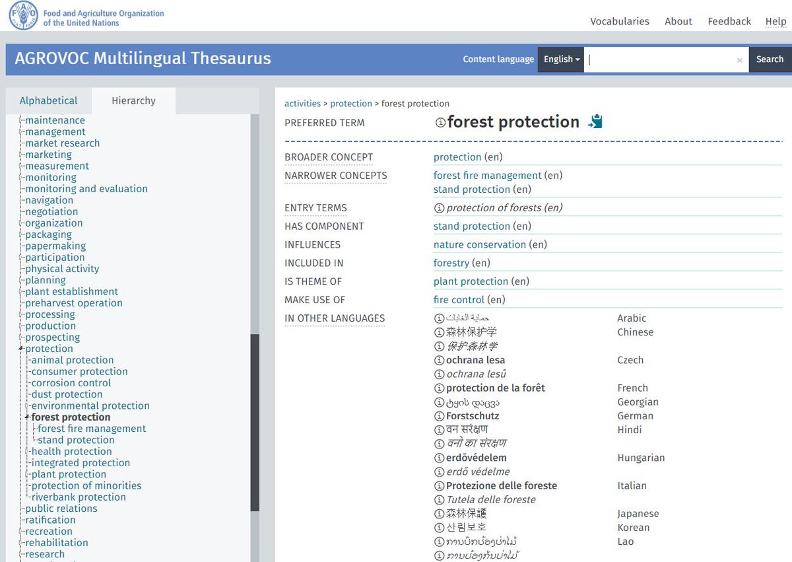Select riverbank protection in the tree
This screenshot has width=792, height=562.
79,497
